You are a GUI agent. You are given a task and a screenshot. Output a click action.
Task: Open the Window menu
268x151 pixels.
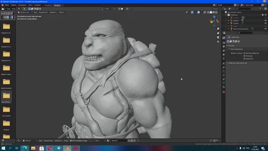point(31,5)
